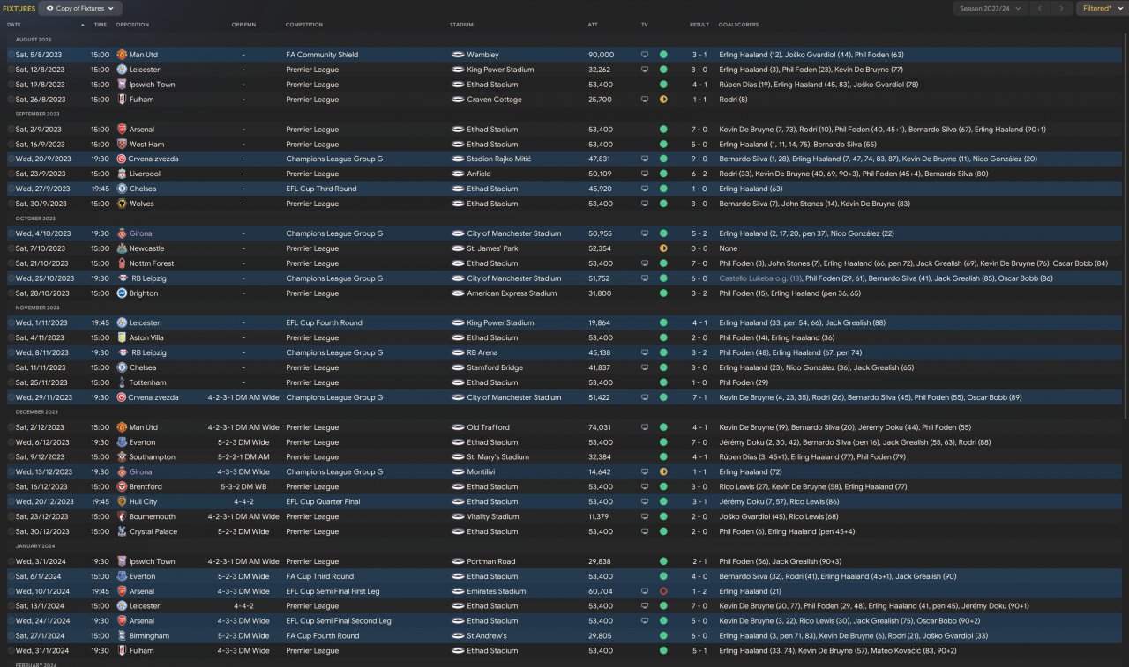Viewport: 1129px width, 667px height.
Task: Click the vertical scrollbar on the fixtures list
Action: coord(1125,226)
